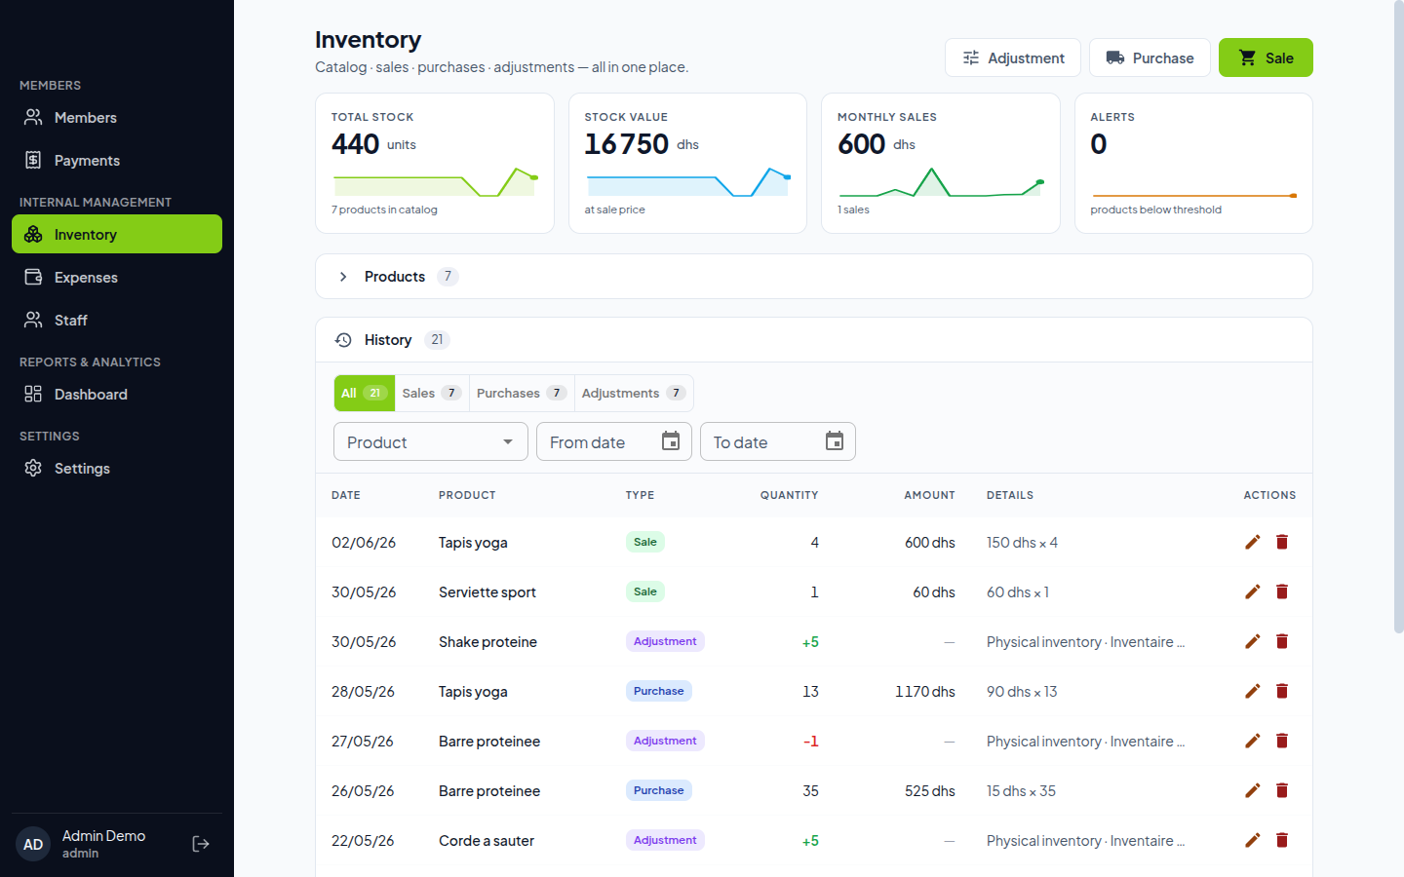Image resolution: width=1404 pixels, height=877 pixels.
Task: Edit the 26/05/26 Barre proteinee purchase
Action: pyautogui.click(x=1253, y=790)
